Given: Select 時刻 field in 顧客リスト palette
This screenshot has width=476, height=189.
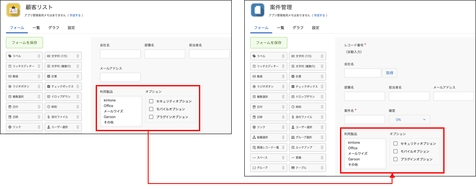Looking at the screenshot, I should point(63,106).
